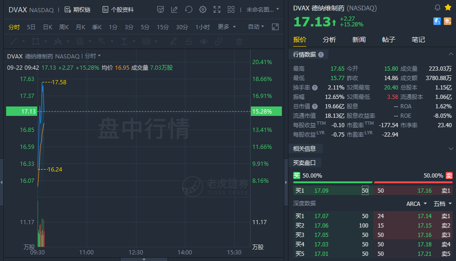Open the 分时 chart-type dropdown in chart title
The height and width of the screenshot is (261, 456).
93,56
